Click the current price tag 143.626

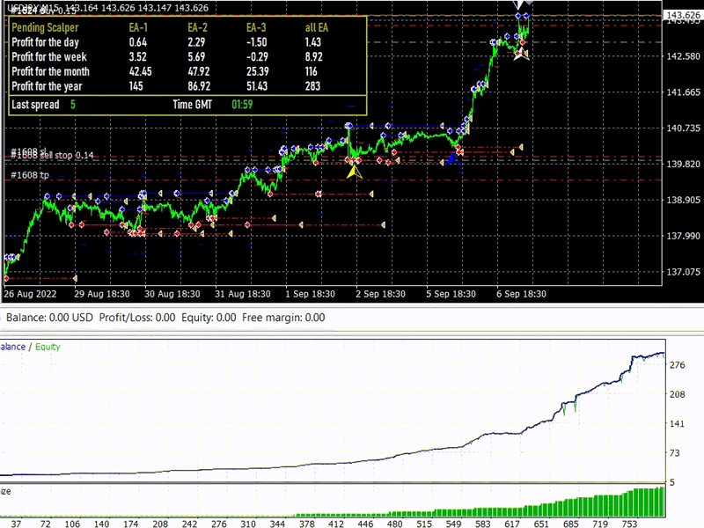pyautogui.click(x=684, y=16)
